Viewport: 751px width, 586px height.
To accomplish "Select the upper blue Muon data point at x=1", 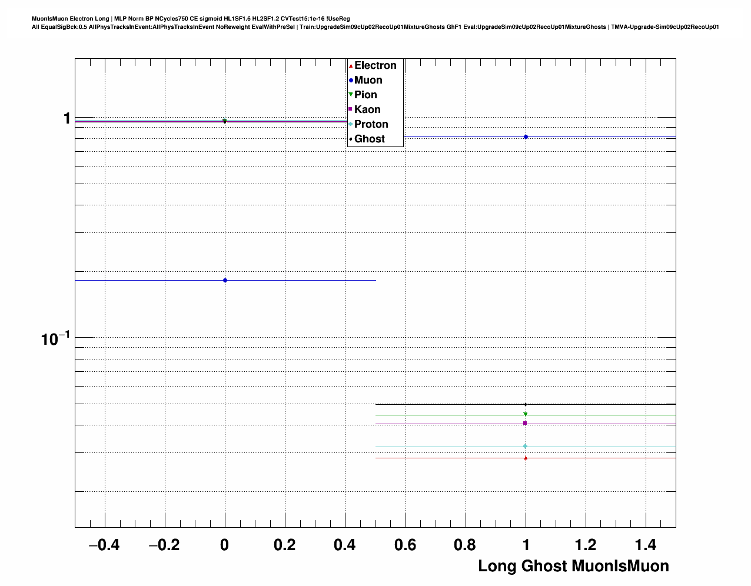I will [526, 137].
